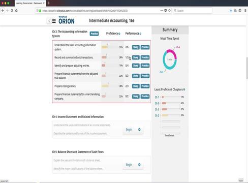
Task: Collapse sidebar with the back chevron button
Action: coord(49,21)
